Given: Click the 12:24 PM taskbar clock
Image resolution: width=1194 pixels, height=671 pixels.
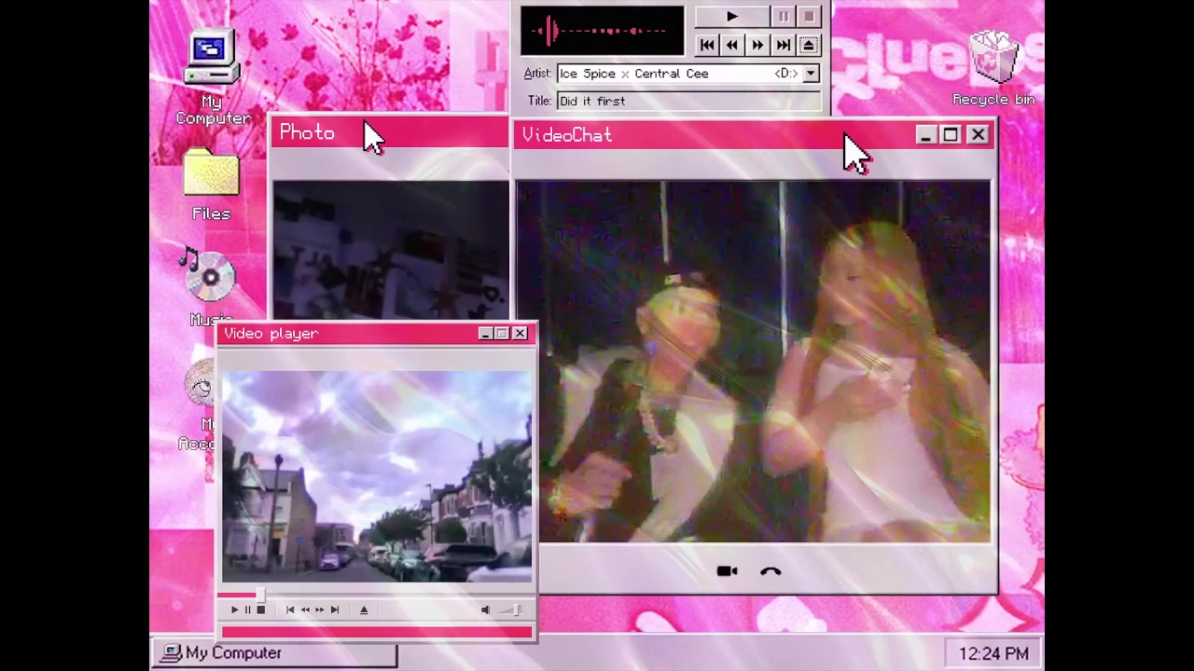Looking at the screenshot, I should tap(993, 653).
